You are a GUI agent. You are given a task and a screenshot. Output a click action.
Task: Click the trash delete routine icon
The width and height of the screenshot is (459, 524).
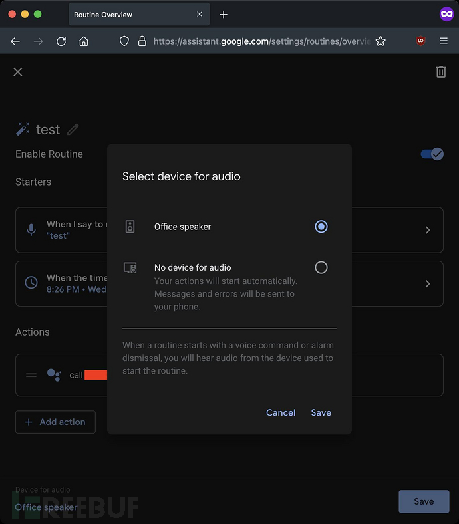click(x=440, y=72)
